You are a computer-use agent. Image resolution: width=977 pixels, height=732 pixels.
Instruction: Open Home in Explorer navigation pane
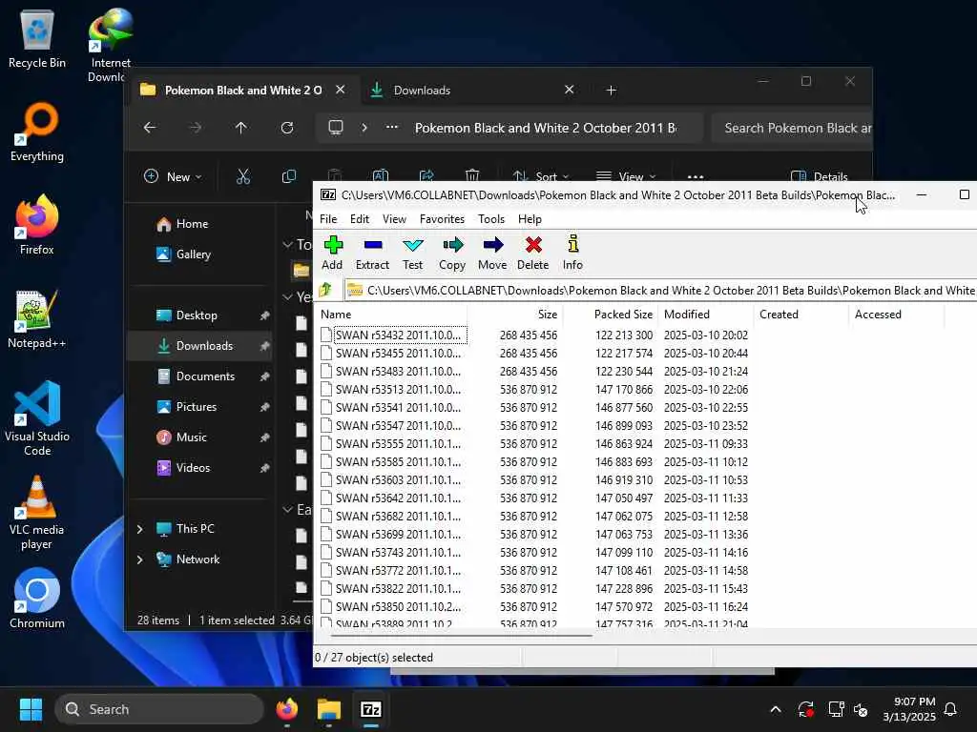coord(200,224)
